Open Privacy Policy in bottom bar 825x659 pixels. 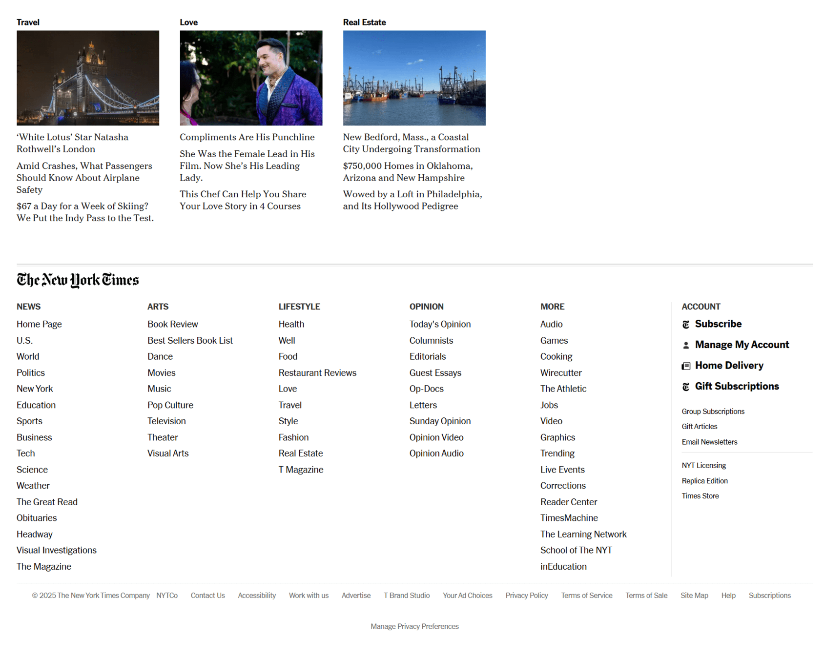pos(527,596)
